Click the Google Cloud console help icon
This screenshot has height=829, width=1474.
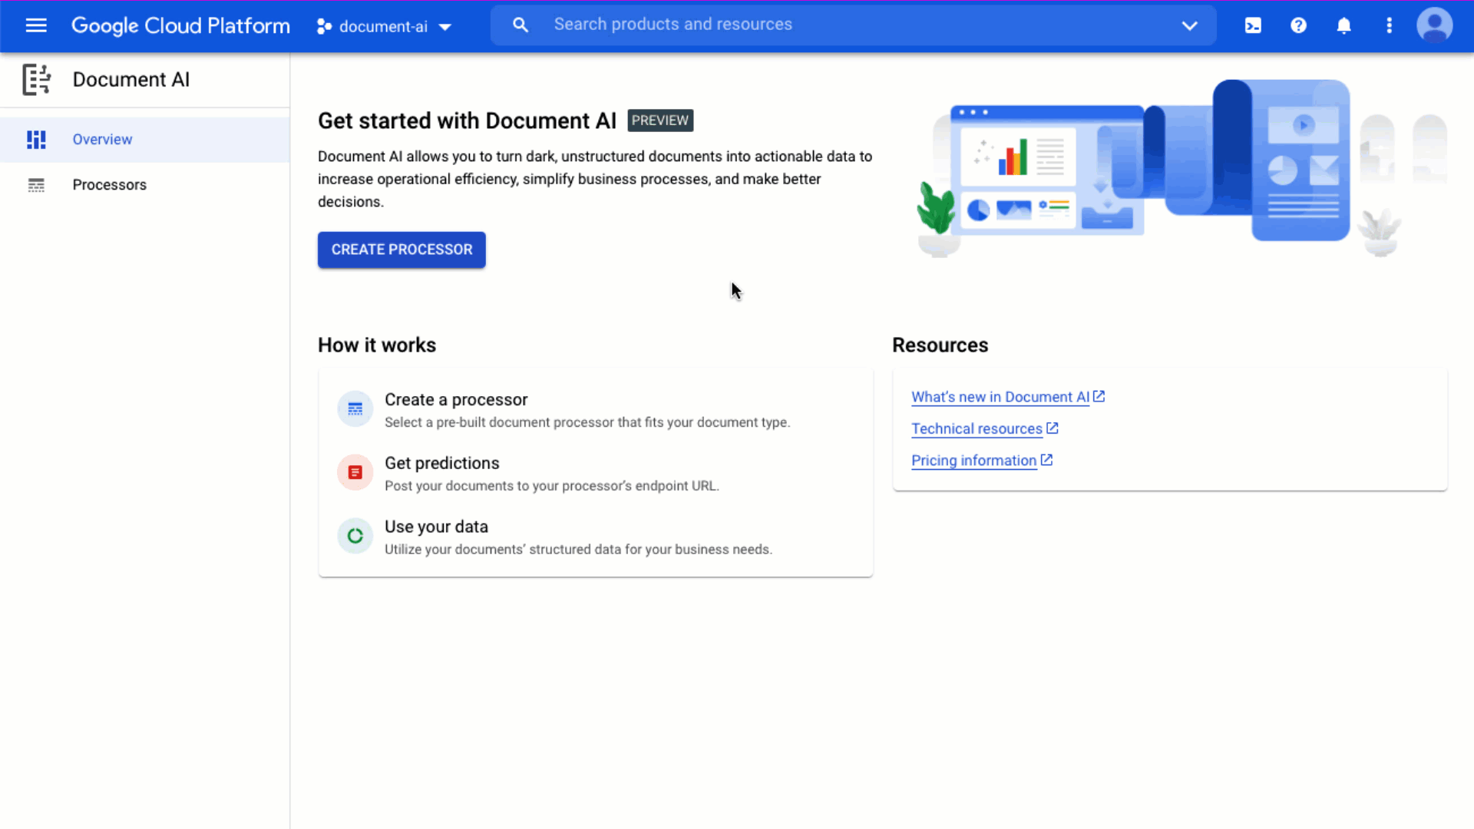coord(1299,25)
